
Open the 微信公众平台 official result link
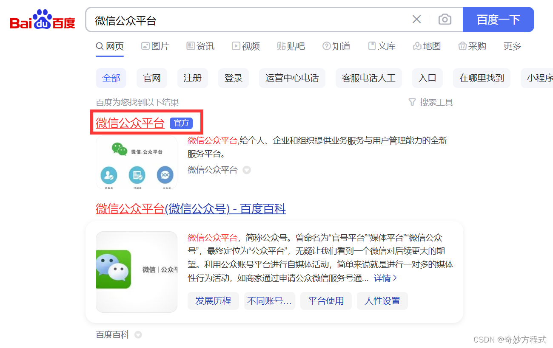[130, 123]
